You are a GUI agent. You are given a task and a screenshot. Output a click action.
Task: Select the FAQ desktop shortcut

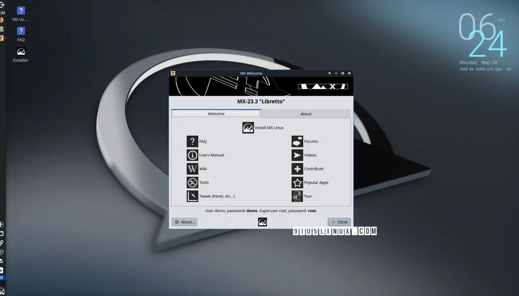tap(21, 34)
